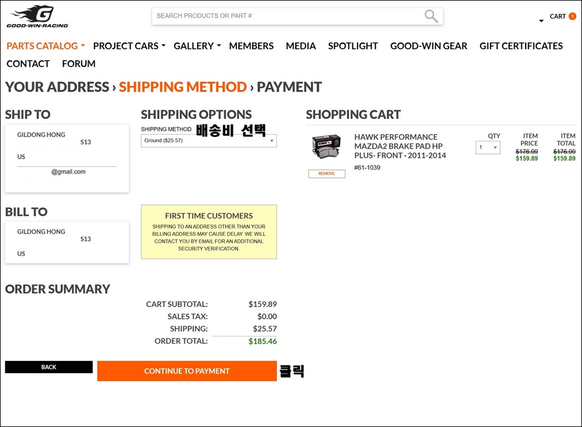The image size is (582, 427).
Task: Open the Gift Certificates page
Action: tap(521, 45)
